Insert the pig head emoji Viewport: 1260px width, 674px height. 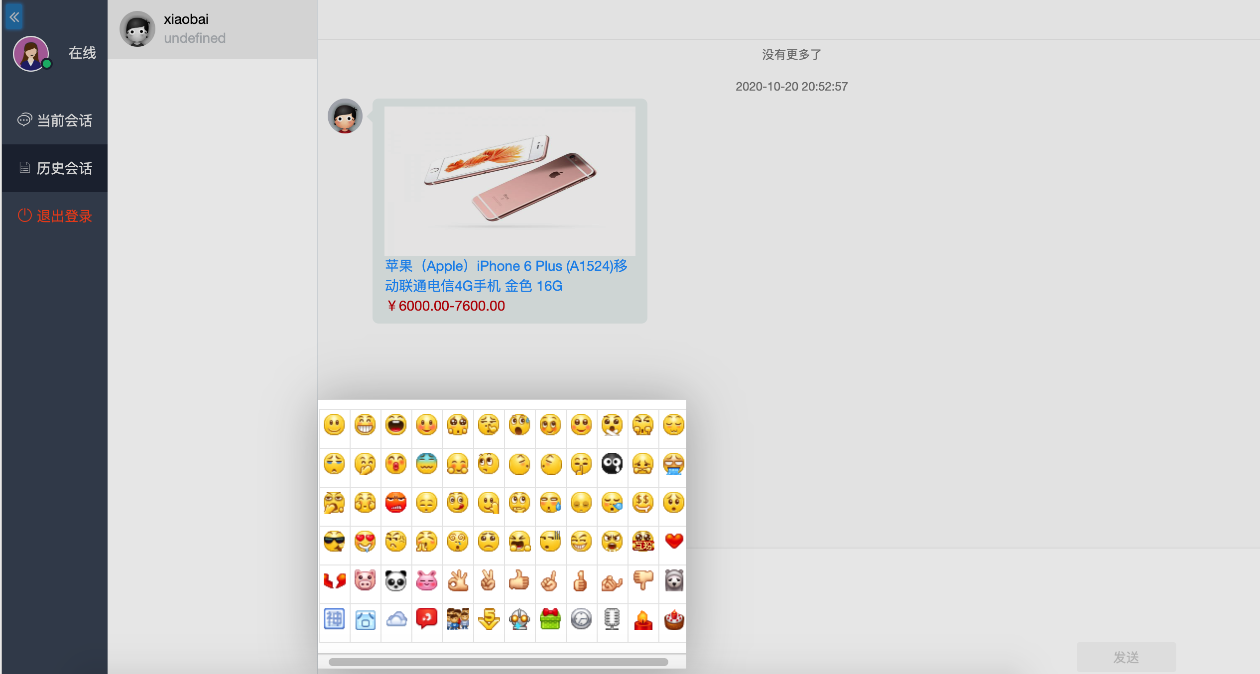point(365,580)
